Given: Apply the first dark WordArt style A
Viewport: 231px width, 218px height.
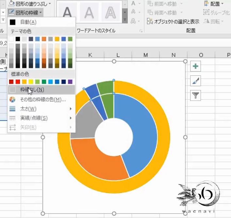Looking at the screenshot, I should tap(67, 12).
